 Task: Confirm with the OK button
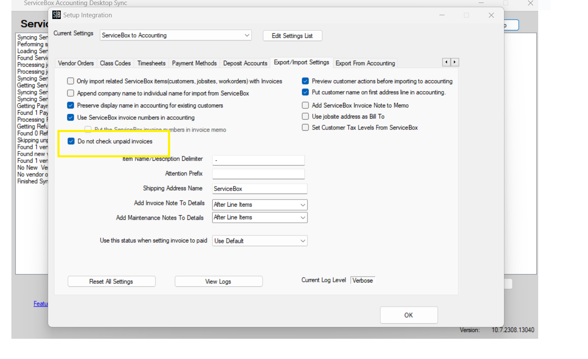coord(409,315)
